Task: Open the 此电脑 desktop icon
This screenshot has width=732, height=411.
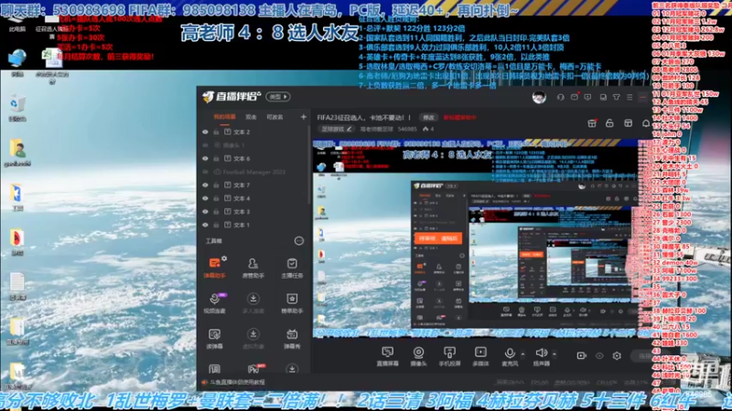Action: point(17,24)
